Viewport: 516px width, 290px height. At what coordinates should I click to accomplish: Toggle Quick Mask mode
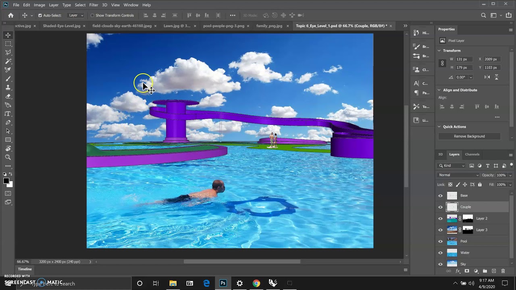pyautogui.click(x=8, y=193)
